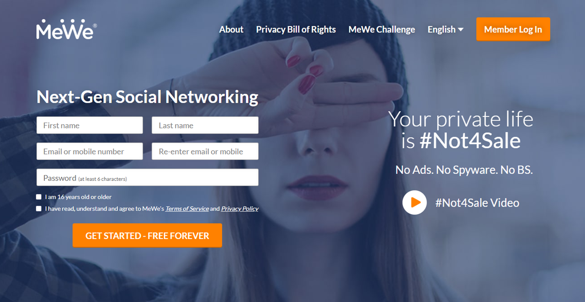Click the MeWe logo
Screen dimensions: 585x302
[x=67, y=29]
